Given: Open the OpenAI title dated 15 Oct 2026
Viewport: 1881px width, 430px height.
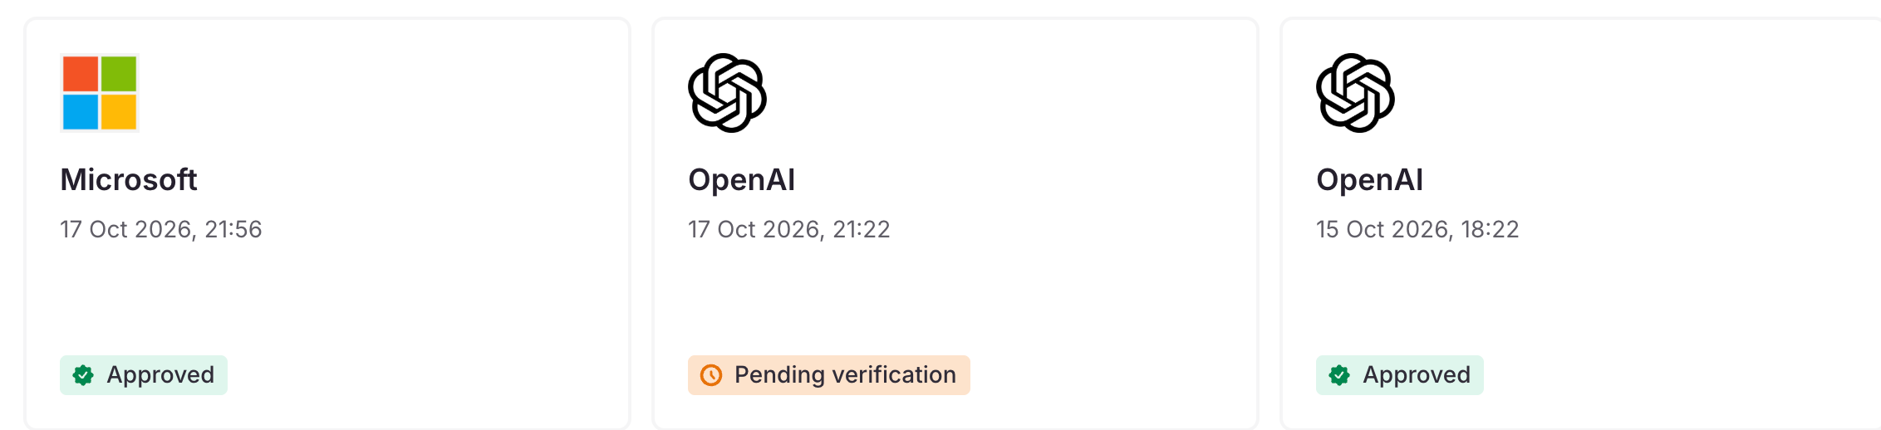Looking at the screenshot, I should pyautogui.click(x=1370, y=179).
